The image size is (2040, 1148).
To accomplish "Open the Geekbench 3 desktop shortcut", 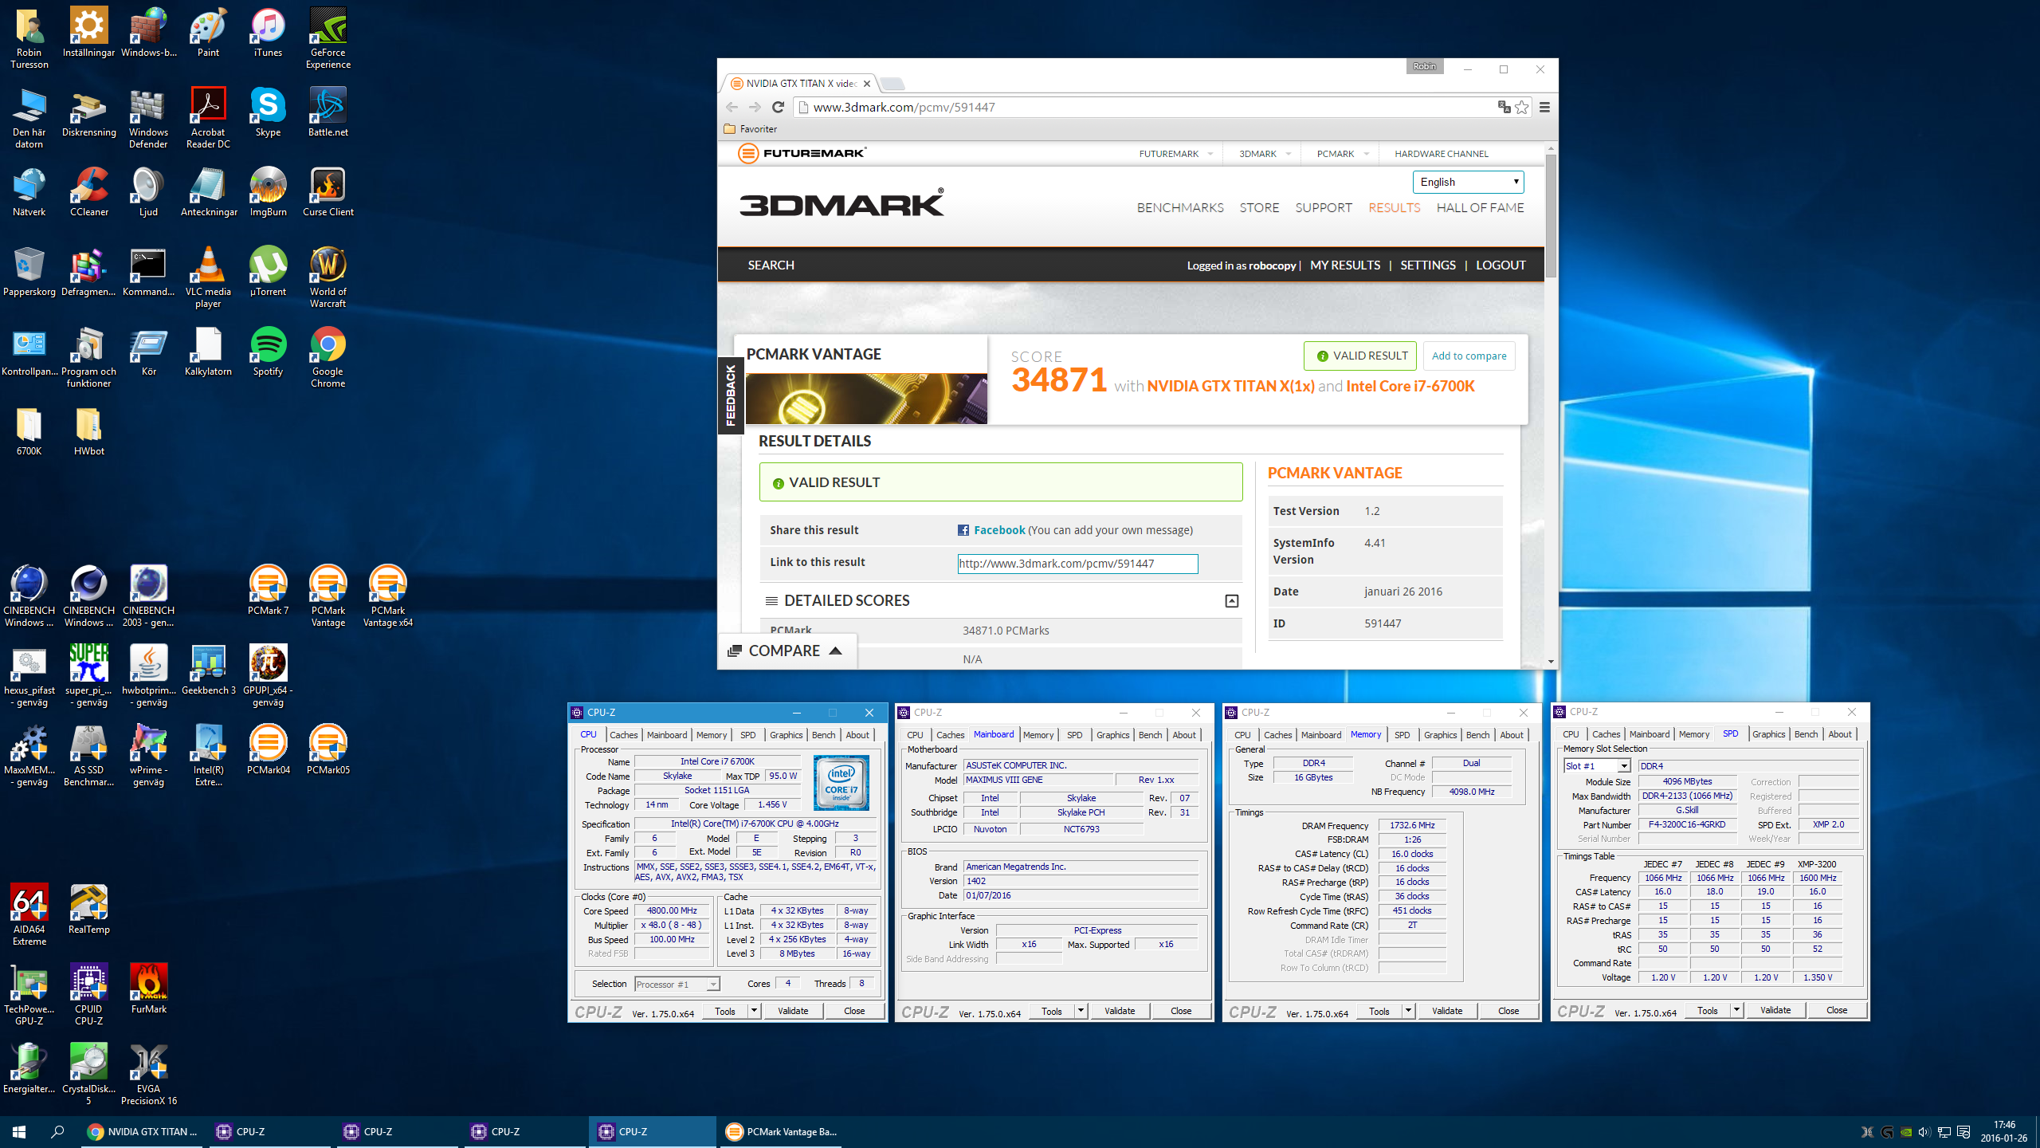I will 208,670.
